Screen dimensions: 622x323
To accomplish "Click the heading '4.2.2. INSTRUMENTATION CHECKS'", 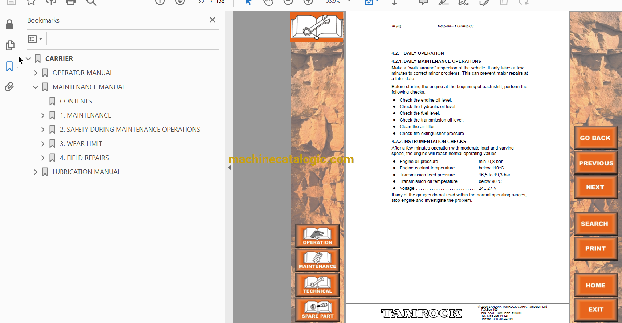I will [x=429, y=142].
